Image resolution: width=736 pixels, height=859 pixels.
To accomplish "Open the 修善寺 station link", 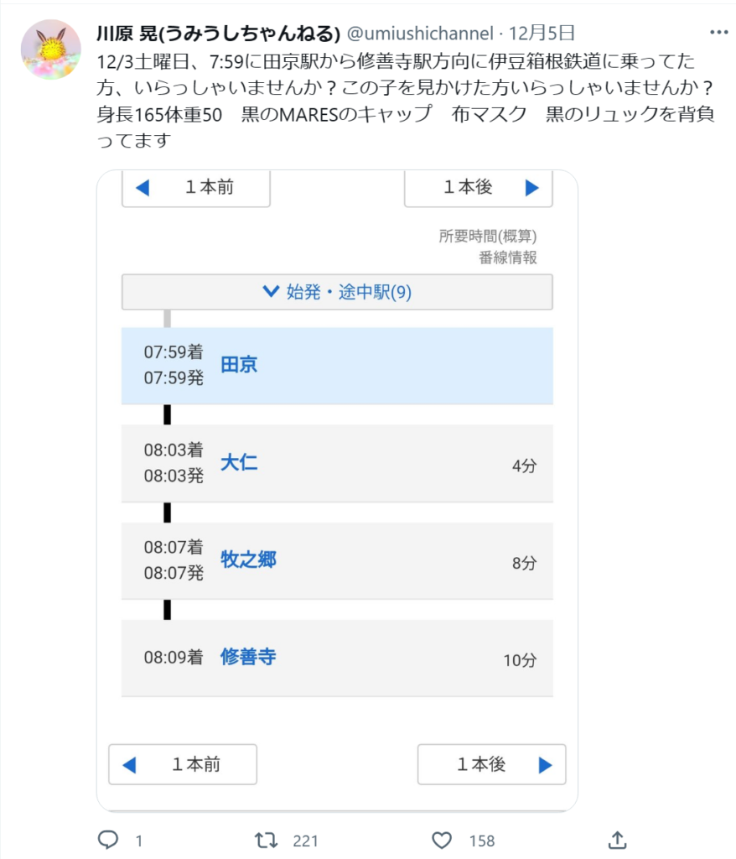I will 248,656.
